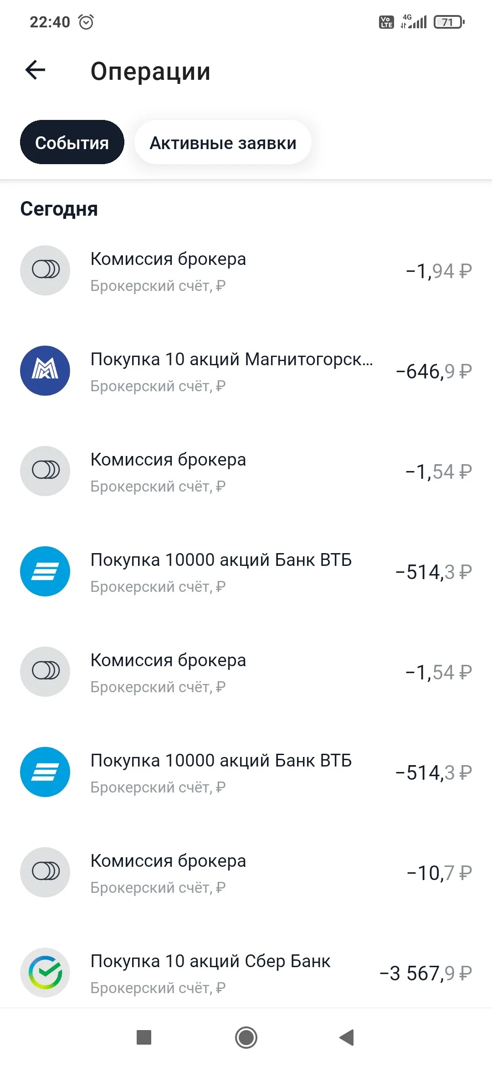Tap the green Sberbank logo icon
The image size is (492, 1067).
click(45, 973)
